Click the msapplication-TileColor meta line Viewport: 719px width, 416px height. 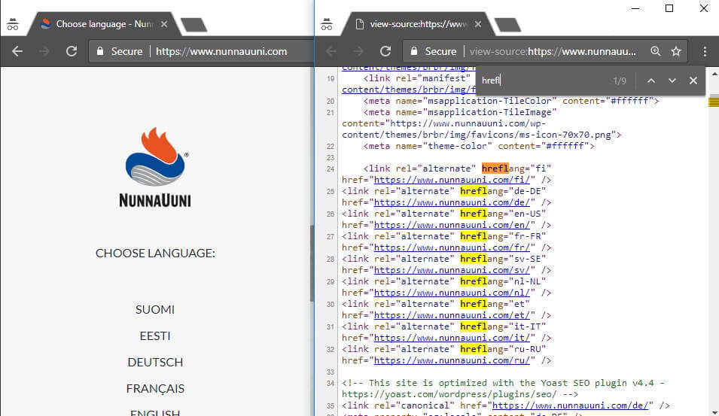click(510, 101)
